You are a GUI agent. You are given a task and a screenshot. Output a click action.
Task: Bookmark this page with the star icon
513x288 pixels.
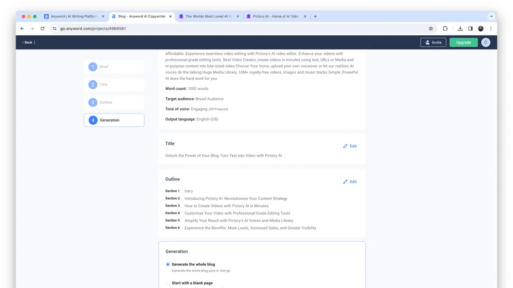(431, 28)
